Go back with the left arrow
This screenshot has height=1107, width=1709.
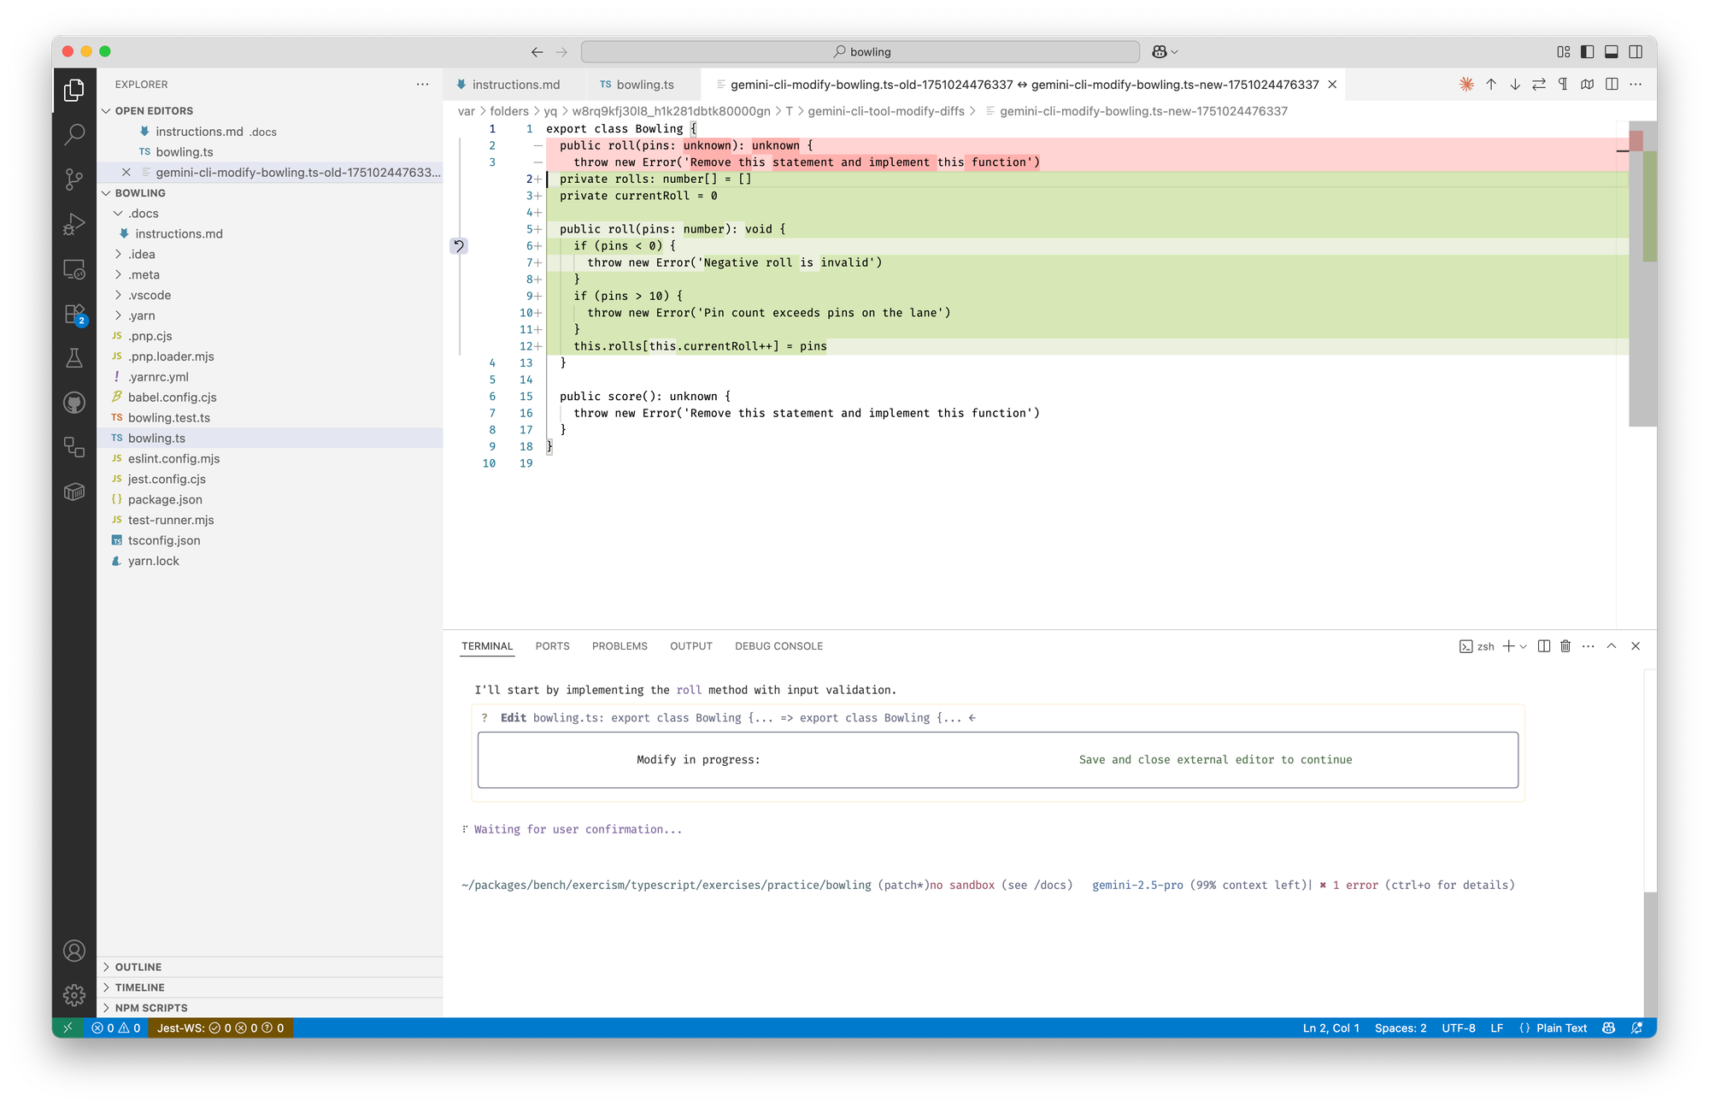(537, 52)
